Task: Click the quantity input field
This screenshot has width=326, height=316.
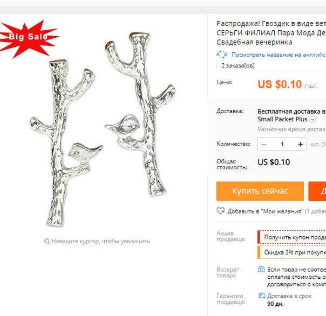Action: [282, 144]
